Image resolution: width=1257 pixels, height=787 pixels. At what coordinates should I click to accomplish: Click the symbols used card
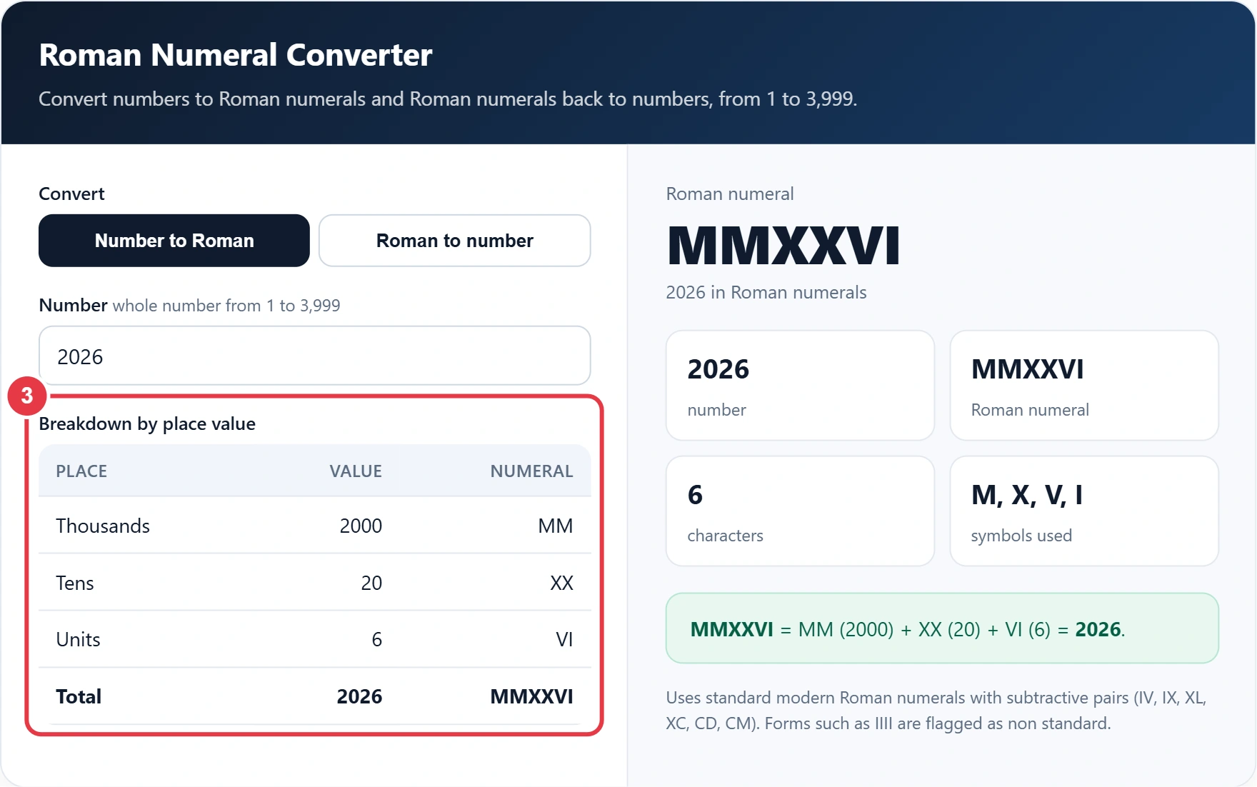click(1084, 511)
